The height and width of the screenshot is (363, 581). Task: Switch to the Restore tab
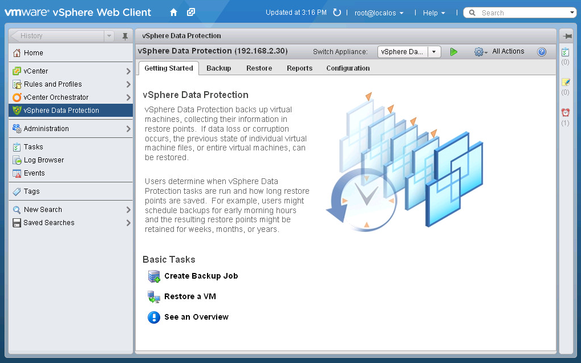tap(259, 68)
